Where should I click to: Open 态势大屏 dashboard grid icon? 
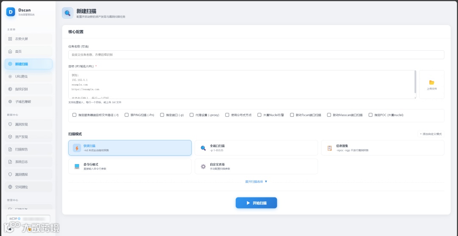(x=10, y=39)
